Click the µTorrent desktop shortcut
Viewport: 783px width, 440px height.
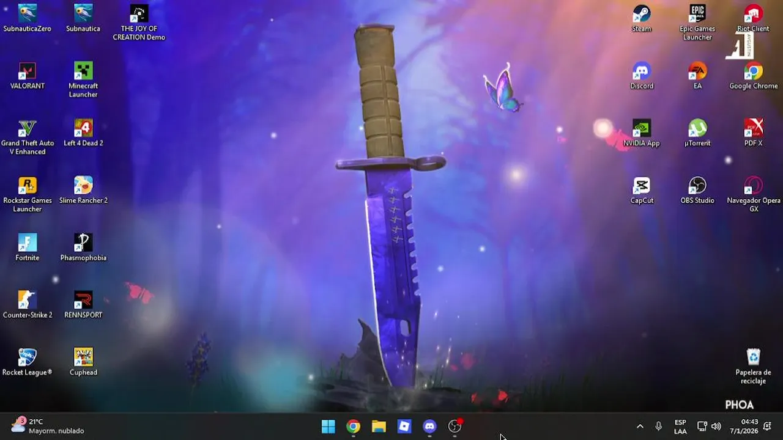(x=697, y=133)
